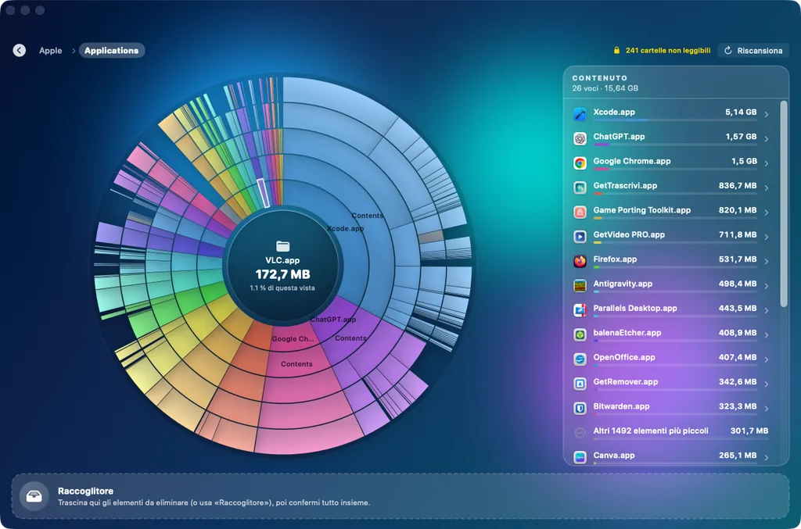
Task: Click the 836,7 MB size value
Action: (x=737, y=185)
